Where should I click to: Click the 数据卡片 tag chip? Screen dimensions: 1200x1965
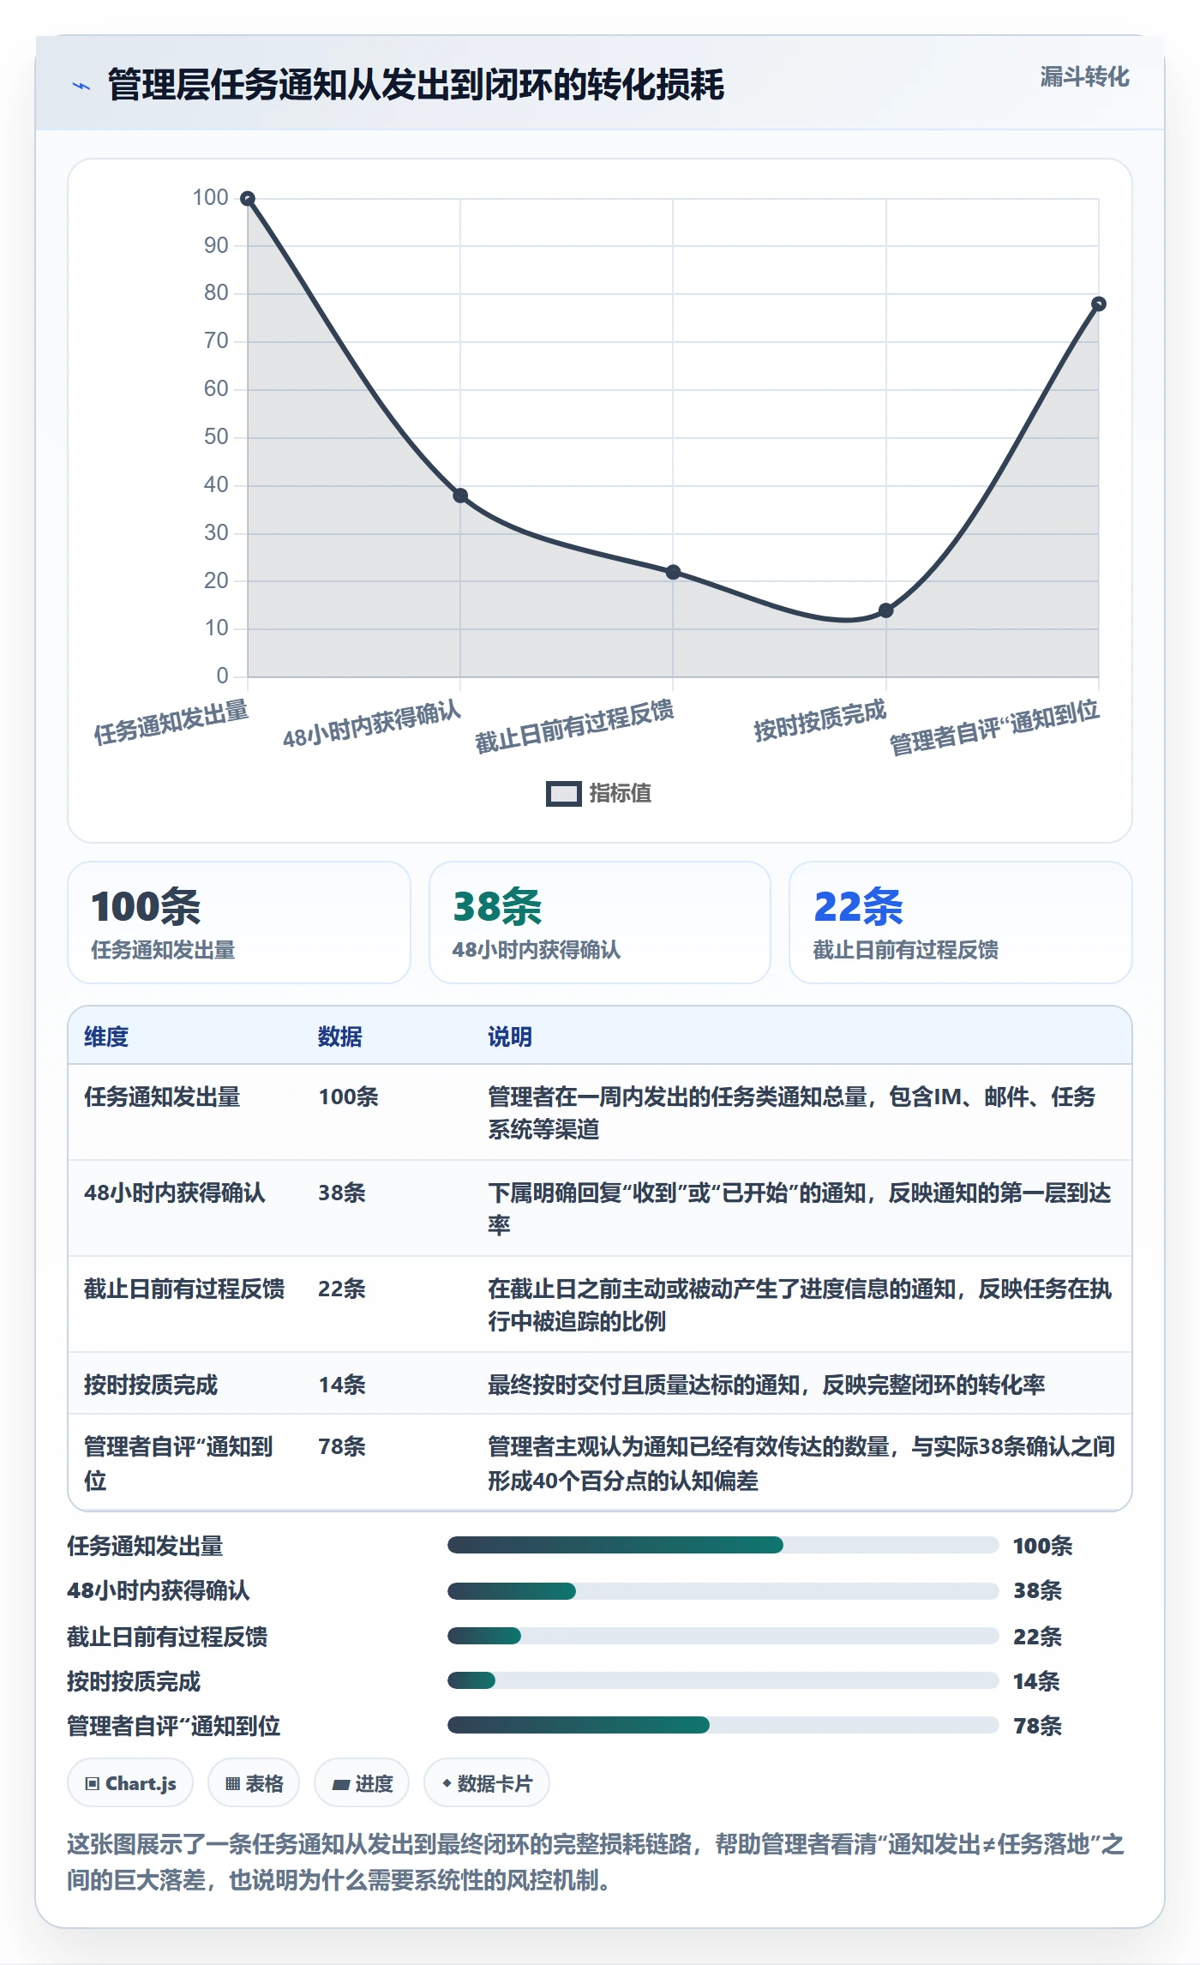[x=487, y=1783]
